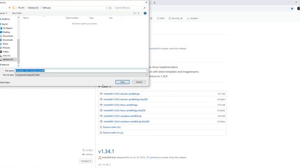The width and height of the screenshot is (300, 168).
Task: Open the minishift-1.34.2-darwin-amd64.tgz.sha256 link
Action: 126,99
